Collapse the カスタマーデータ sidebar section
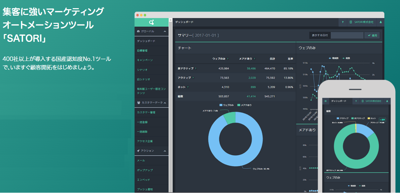Viewport: 400px width, 193px height. (x=165, y=102)
